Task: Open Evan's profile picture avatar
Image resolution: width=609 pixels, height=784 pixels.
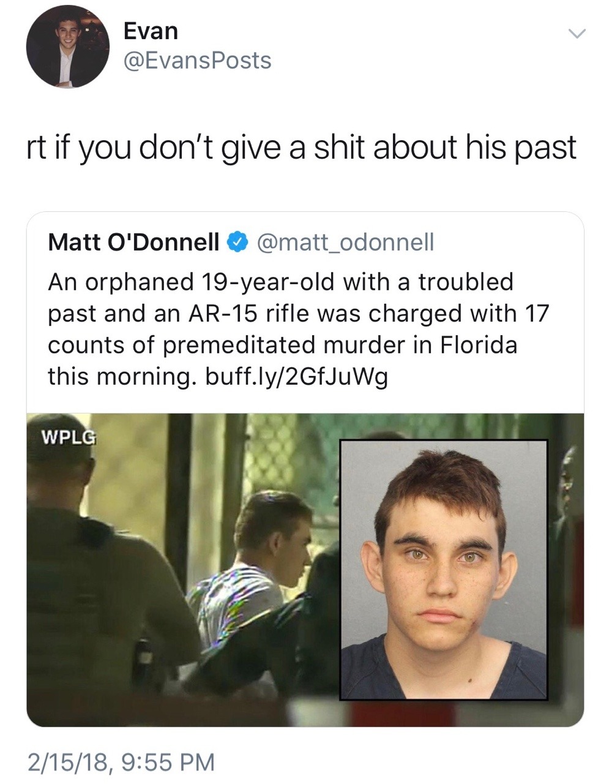Action: 67,47
